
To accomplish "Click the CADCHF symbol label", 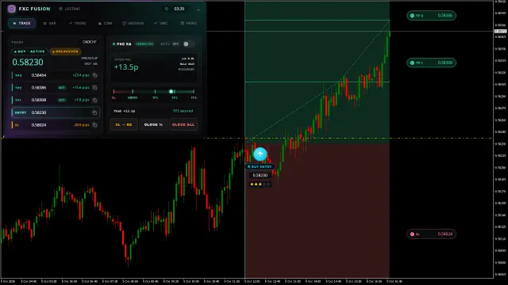I will (x=90, y=42).
